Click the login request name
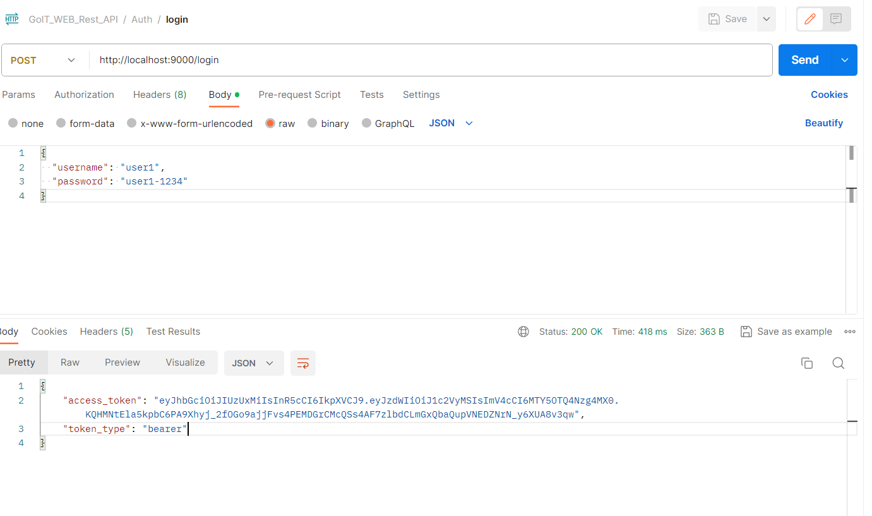Screen dimensions: 872x516 pos(177,20)
